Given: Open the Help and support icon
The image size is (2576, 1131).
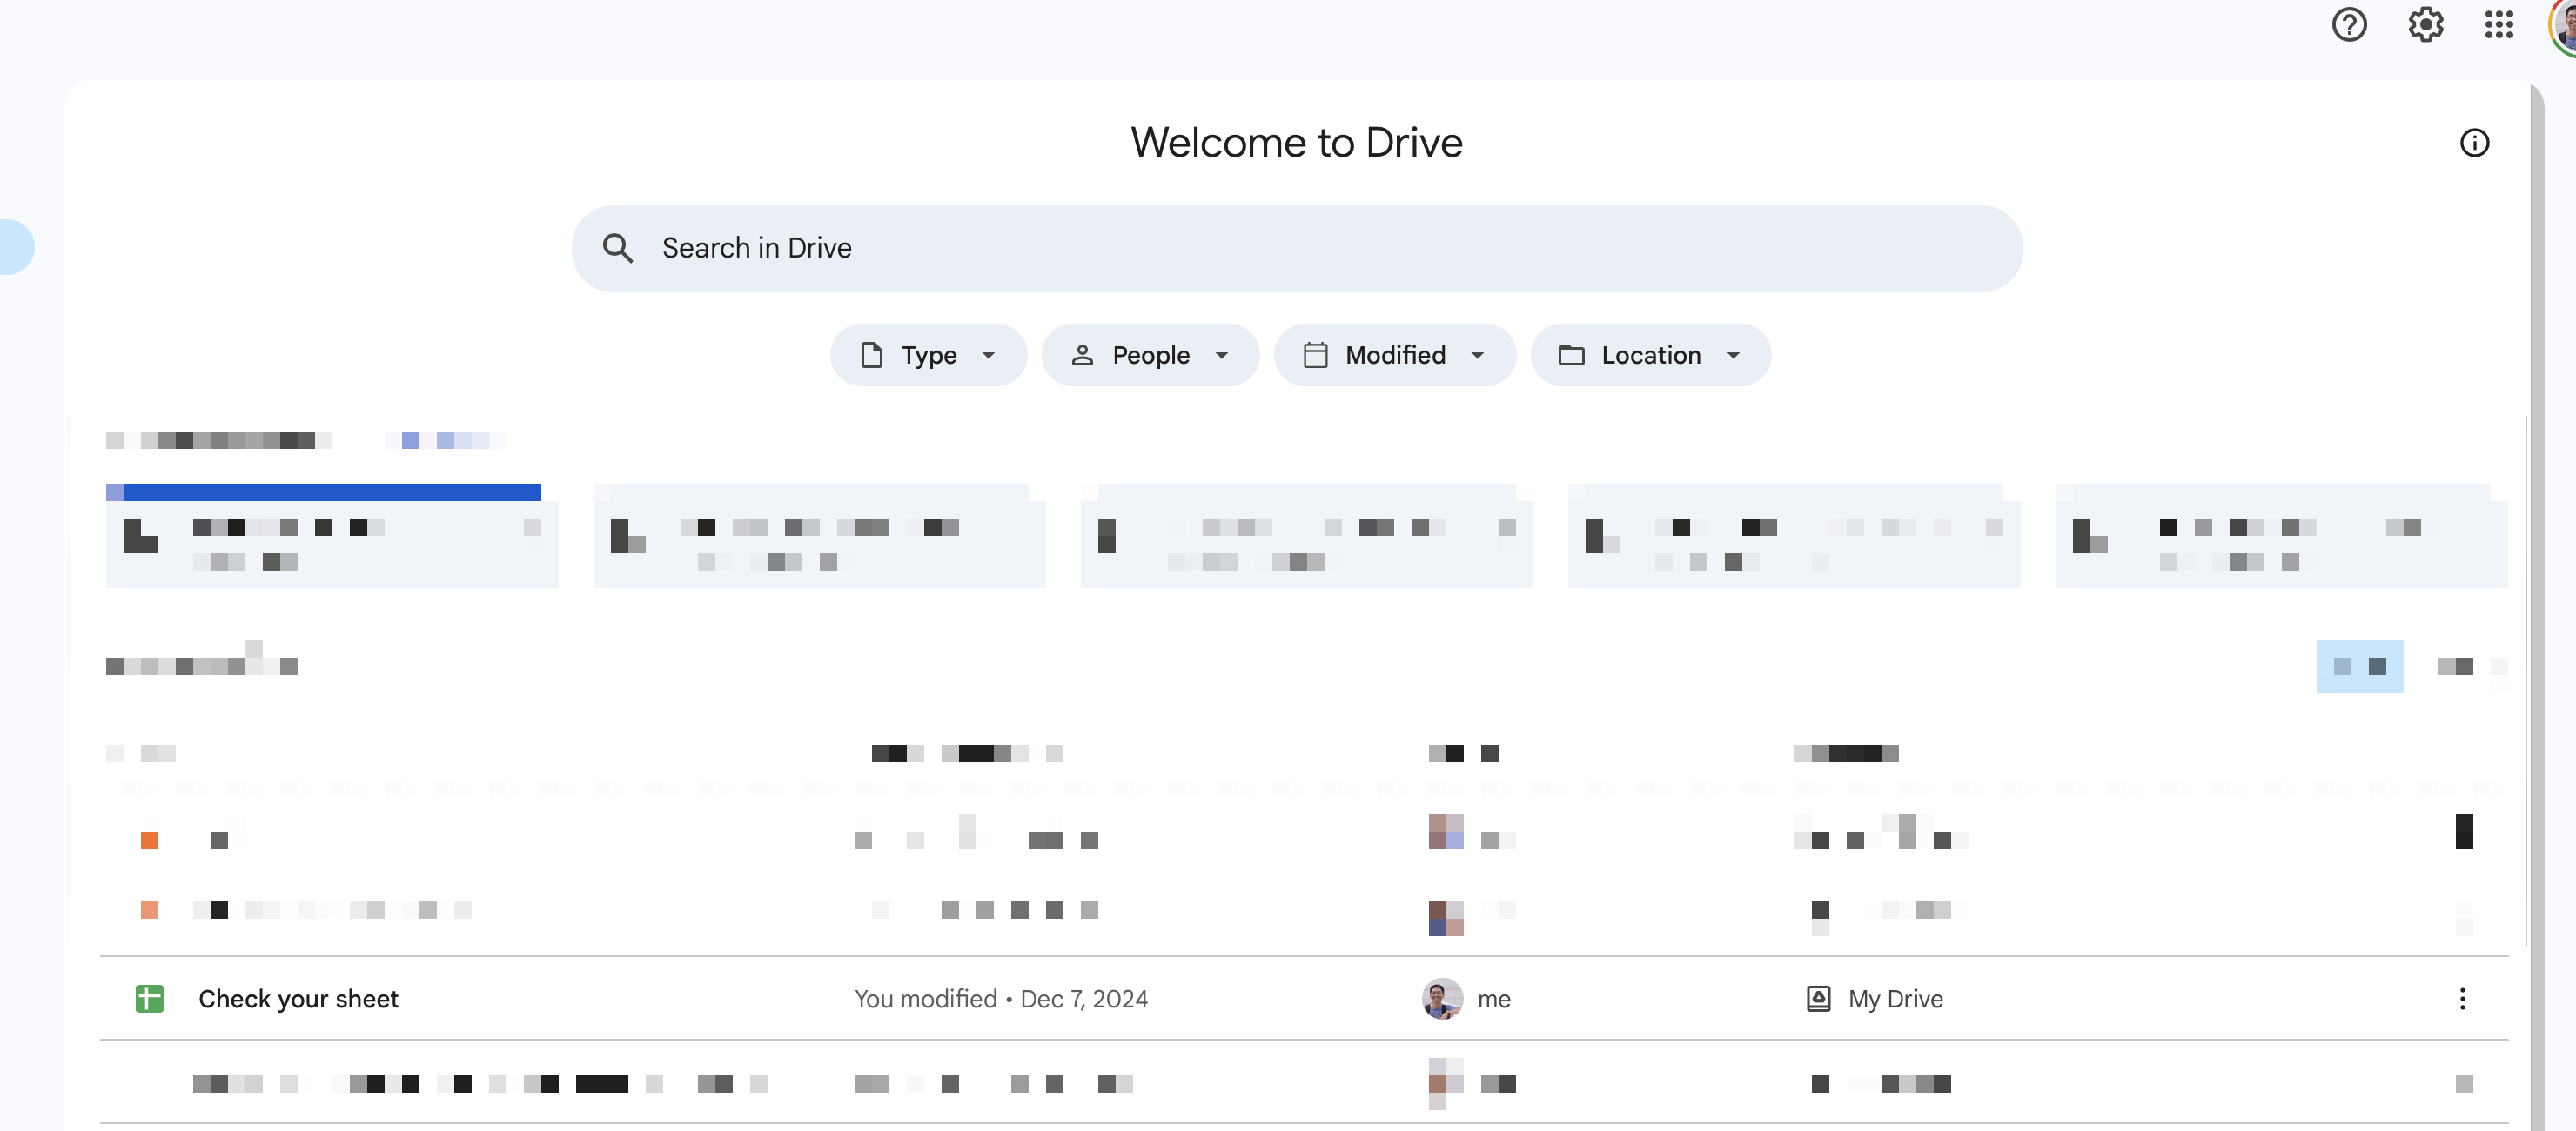Looking at the screenshot, I should tap(2349, 24).
